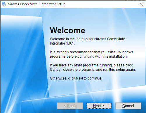Screen dimensions: 146x113
Task: Click the 'programs before continuing with this installation' line
Action: (89, 57)
